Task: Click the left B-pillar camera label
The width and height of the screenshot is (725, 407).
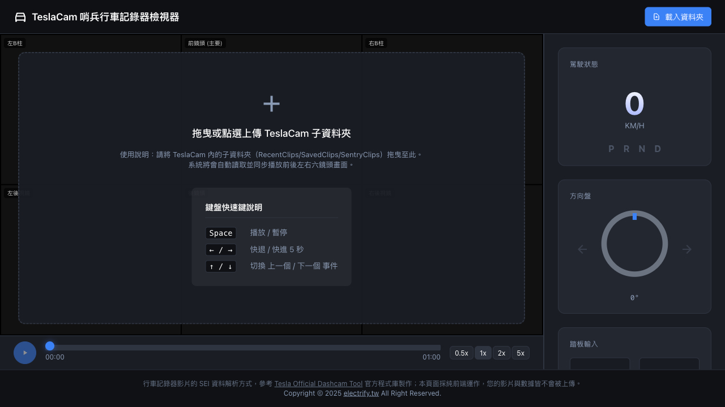Action: 15,44
